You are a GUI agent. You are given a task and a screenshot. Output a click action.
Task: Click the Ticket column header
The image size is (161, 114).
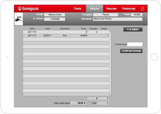[48, 28]
